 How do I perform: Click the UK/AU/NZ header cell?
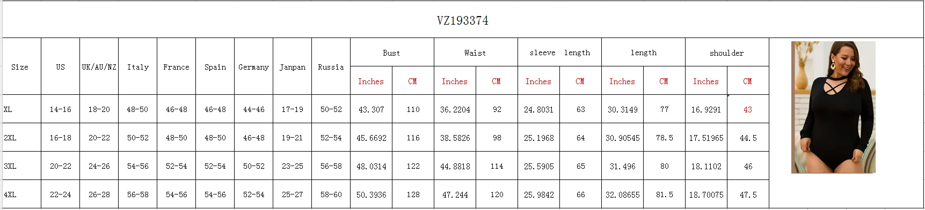[99, 66]
